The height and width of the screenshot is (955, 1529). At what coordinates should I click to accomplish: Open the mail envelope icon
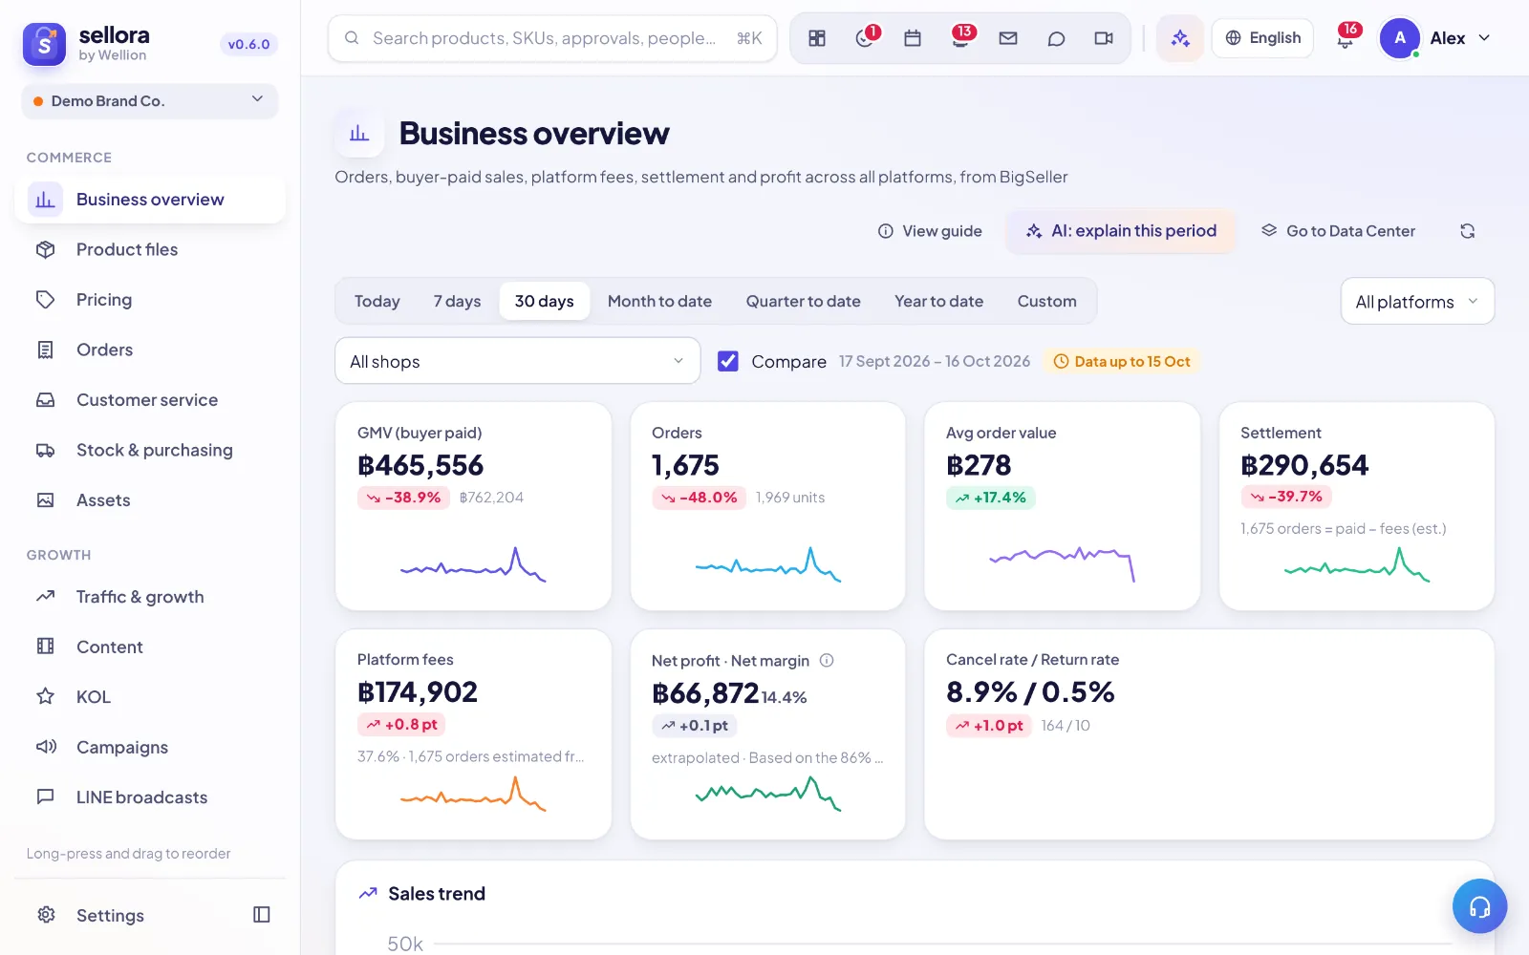[1008, 38]
